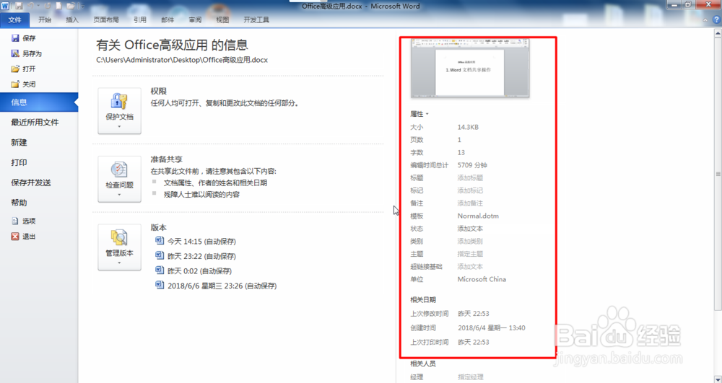722x383 pixels.
Task: Open Word Help question mark icon
Action: point(716,19)
